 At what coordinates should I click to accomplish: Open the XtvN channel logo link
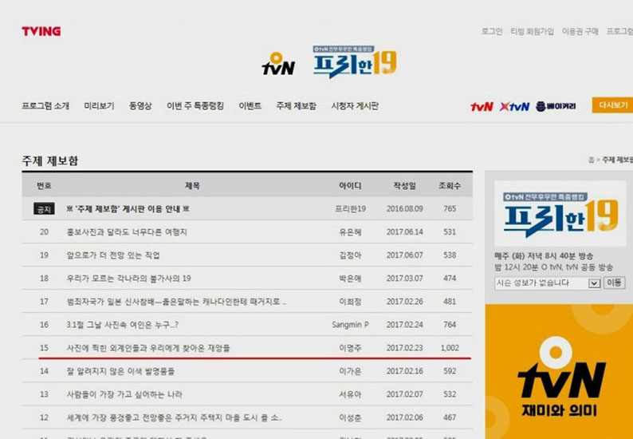[x=514, y=106]
